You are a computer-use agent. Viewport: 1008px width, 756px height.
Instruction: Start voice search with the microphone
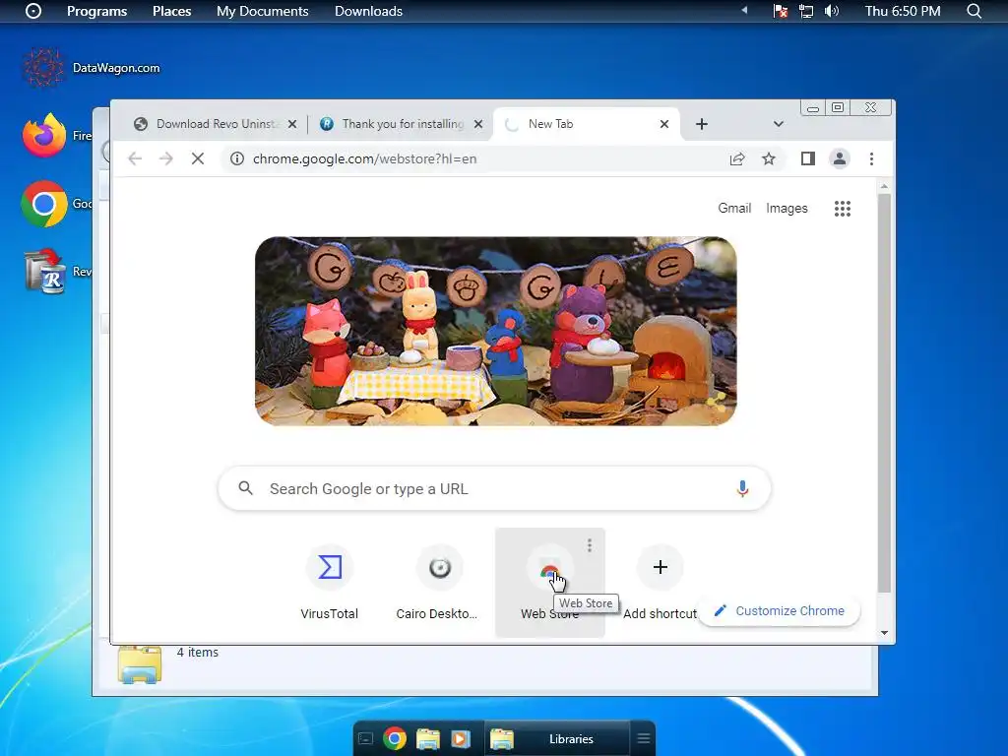(742, 489)
